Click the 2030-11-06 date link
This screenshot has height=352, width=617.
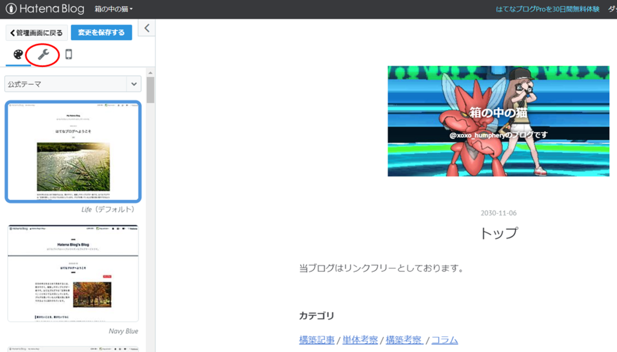coord(498,213)
